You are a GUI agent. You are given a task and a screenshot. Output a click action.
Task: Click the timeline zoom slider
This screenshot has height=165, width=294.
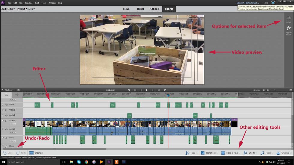[274, 90]
